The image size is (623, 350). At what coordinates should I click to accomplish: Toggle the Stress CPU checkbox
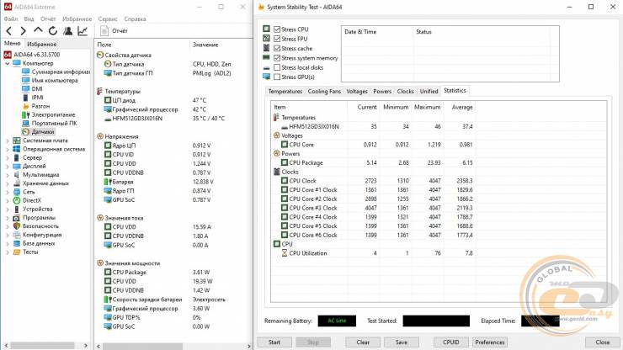point(277,29)
